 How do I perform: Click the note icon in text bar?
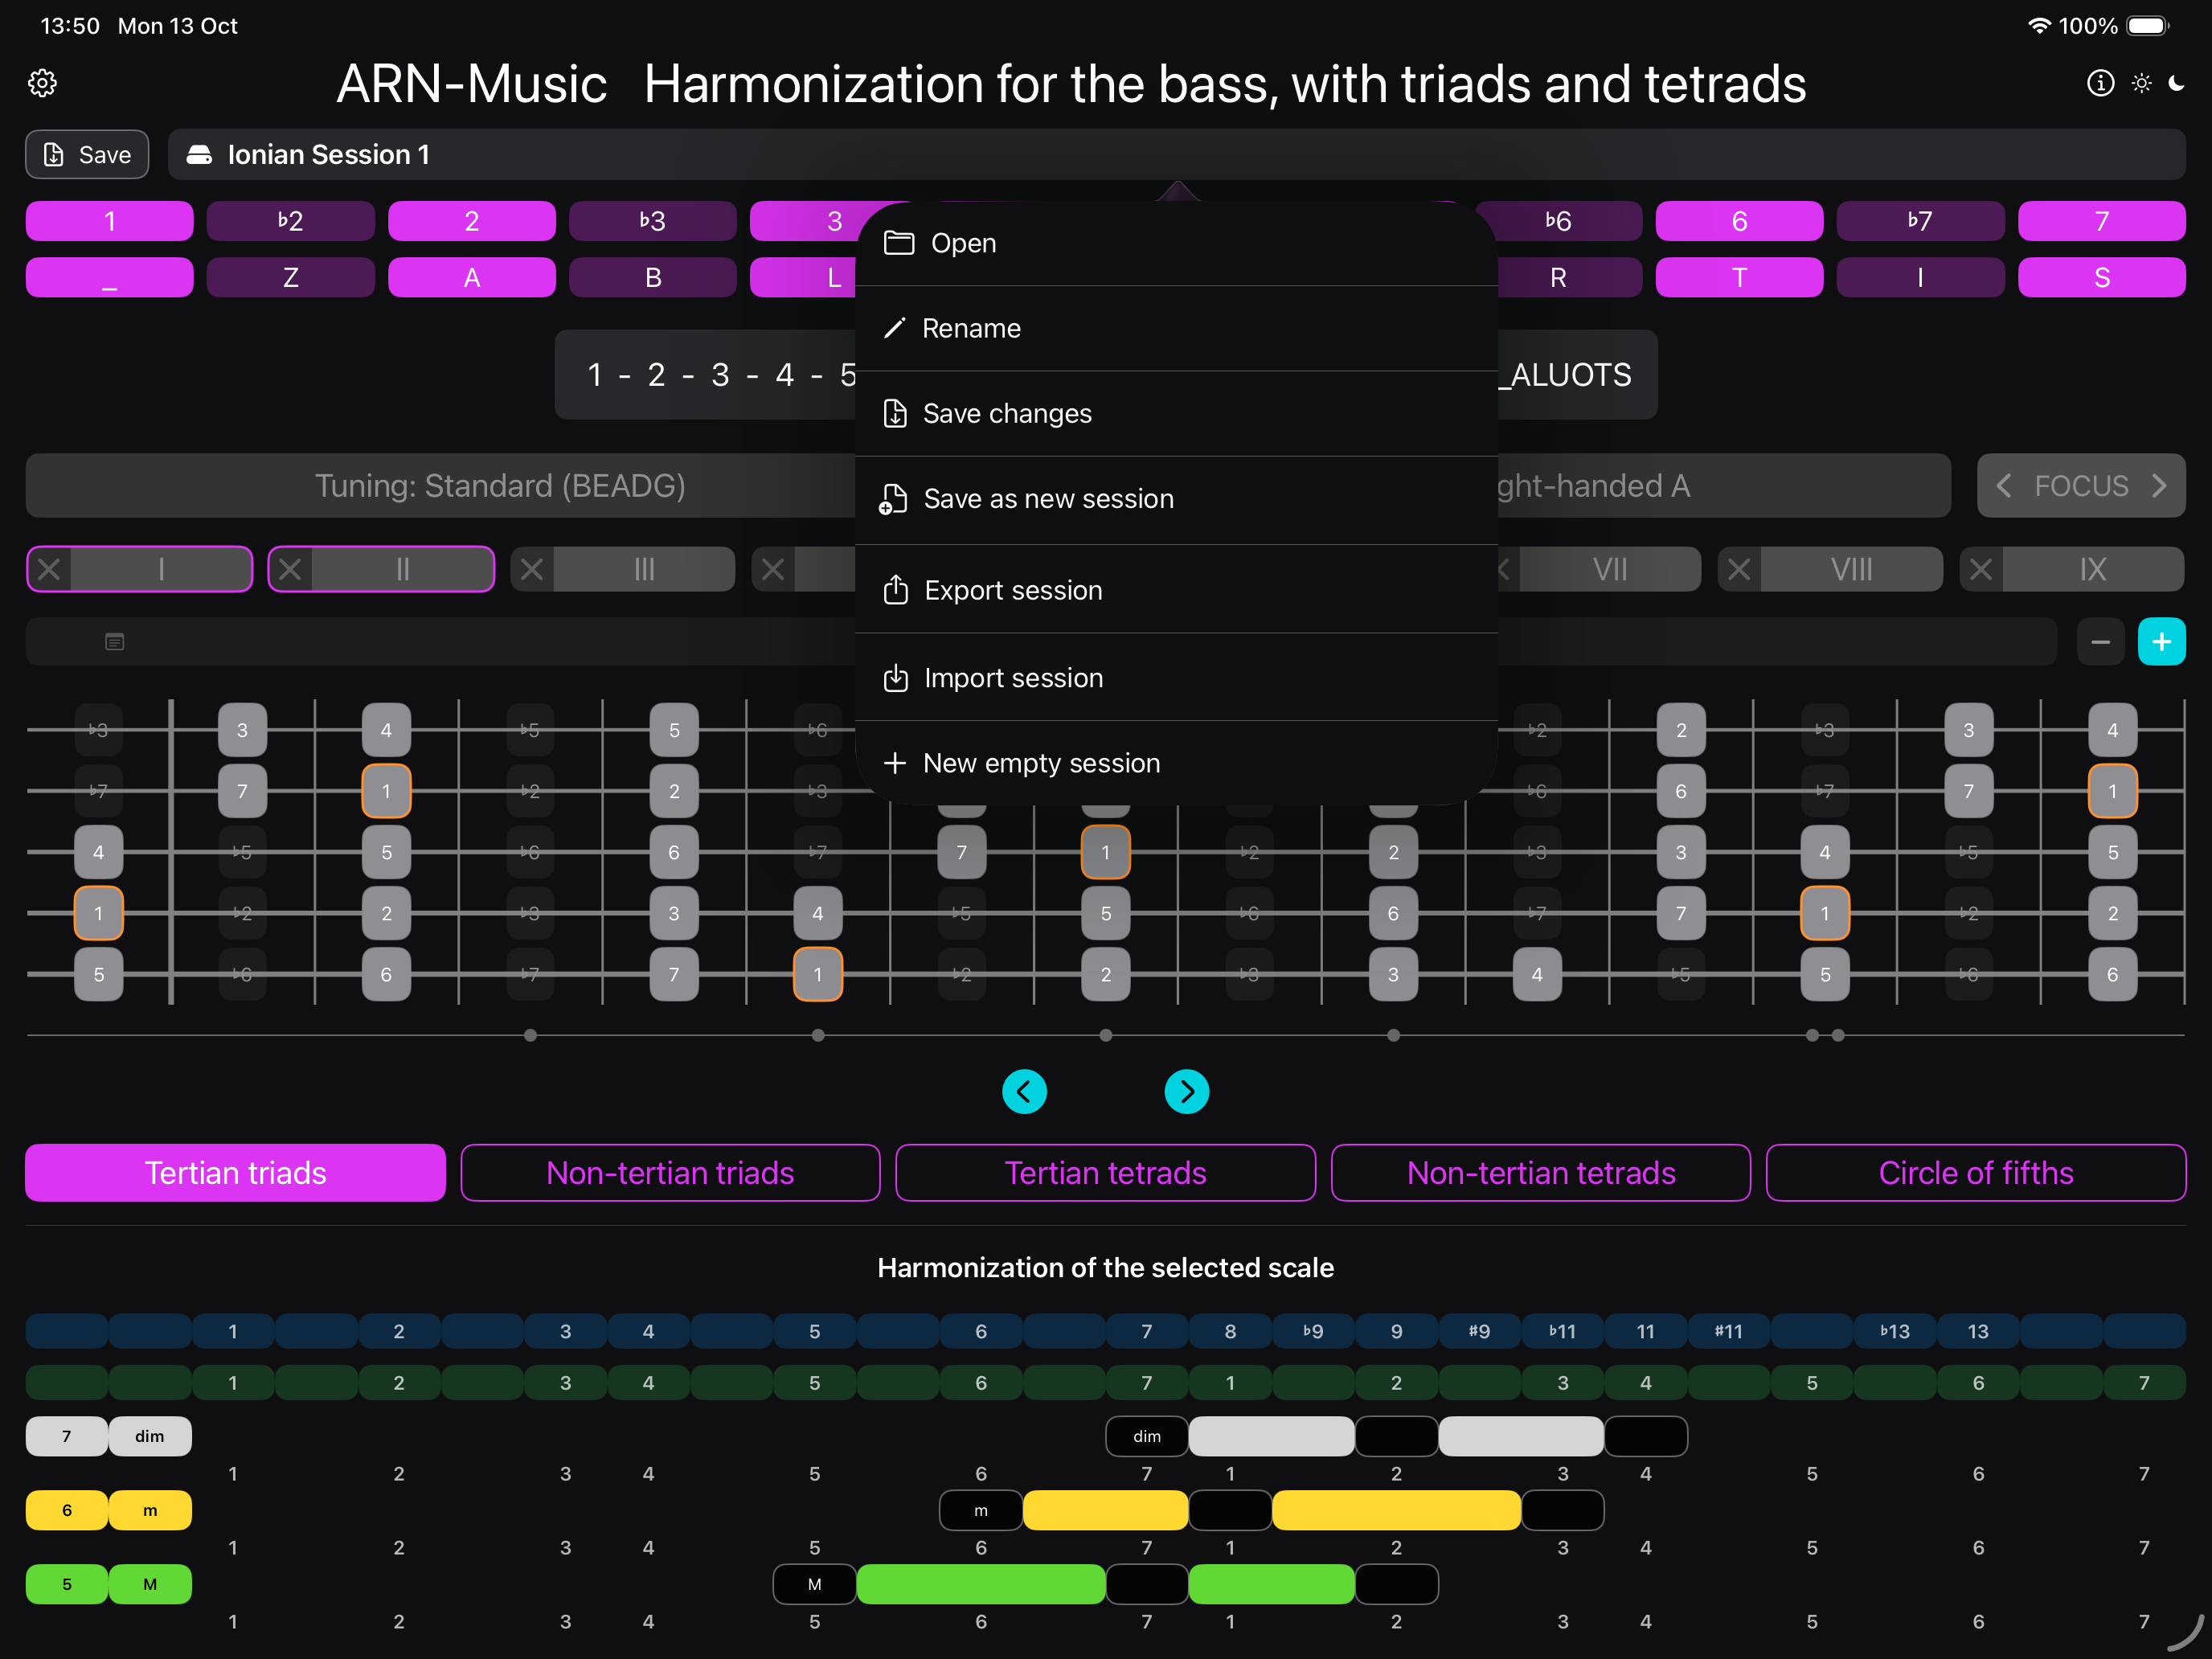point(115,642)
